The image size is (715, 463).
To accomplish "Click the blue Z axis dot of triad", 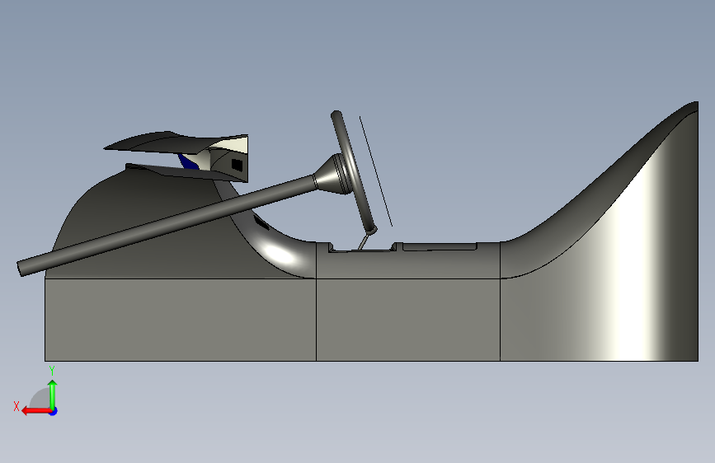I will tap(54, 411).
